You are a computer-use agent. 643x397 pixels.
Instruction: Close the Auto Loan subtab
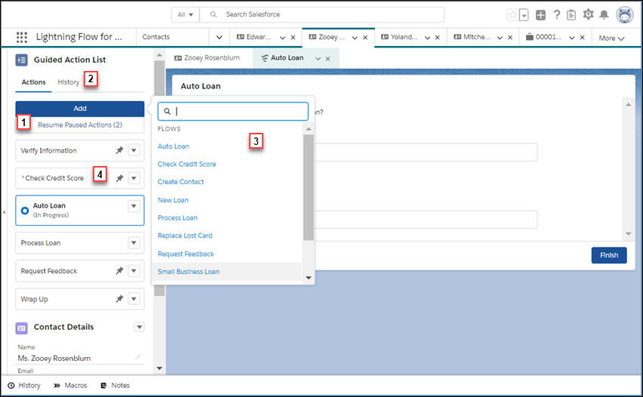328,59
